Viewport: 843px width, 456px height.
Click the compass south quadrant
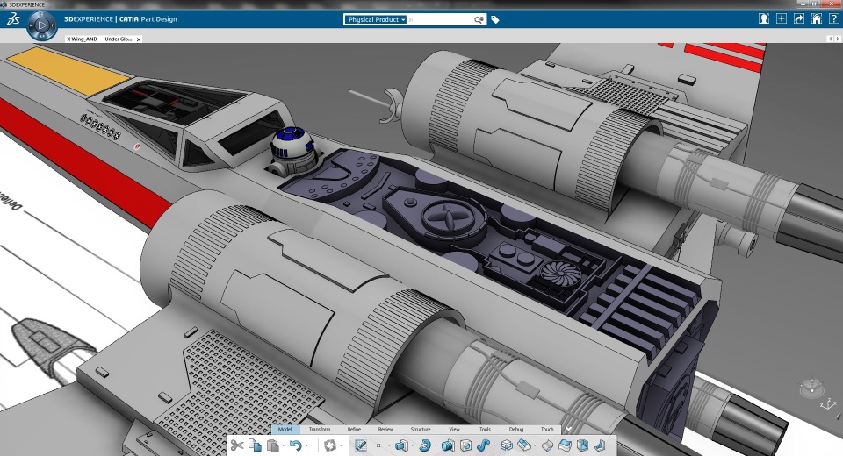pyautogui.click(x=42, y=35)
